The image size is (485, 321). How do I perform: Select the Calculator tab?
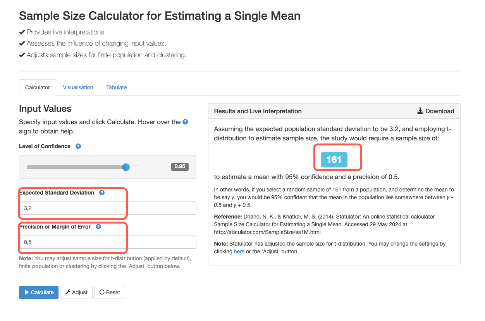point(38,87)
